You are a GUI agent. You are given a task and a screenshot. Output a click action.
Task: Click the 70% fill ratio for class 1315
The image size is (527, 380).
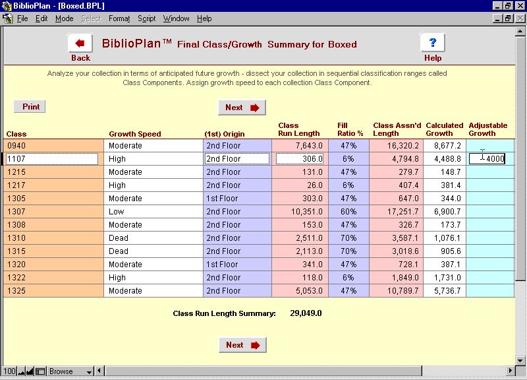click(x=348, y=251)
